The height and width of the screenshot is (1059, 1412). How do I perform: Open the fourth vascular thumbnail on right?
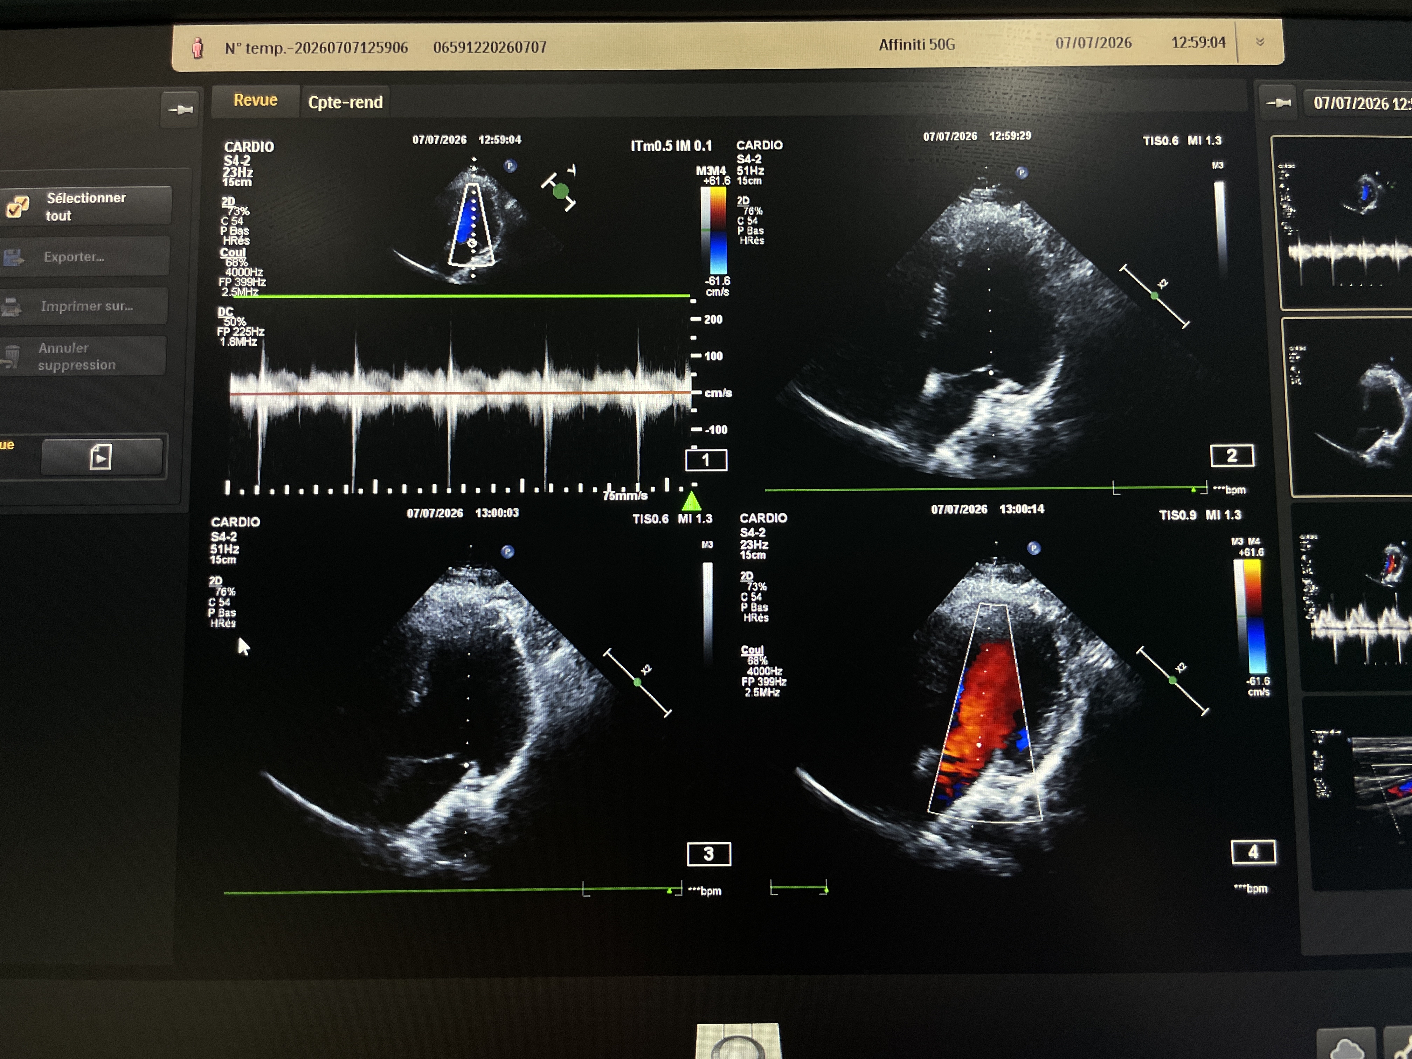[1357, 793]
